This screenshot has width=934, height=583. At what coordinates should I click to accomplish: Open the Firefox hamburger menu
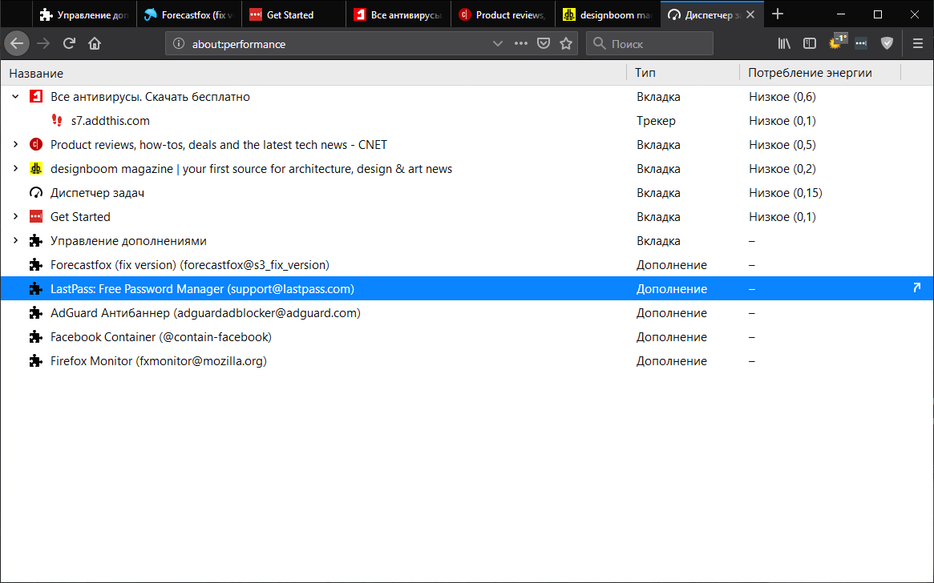(x=917, y=43)
